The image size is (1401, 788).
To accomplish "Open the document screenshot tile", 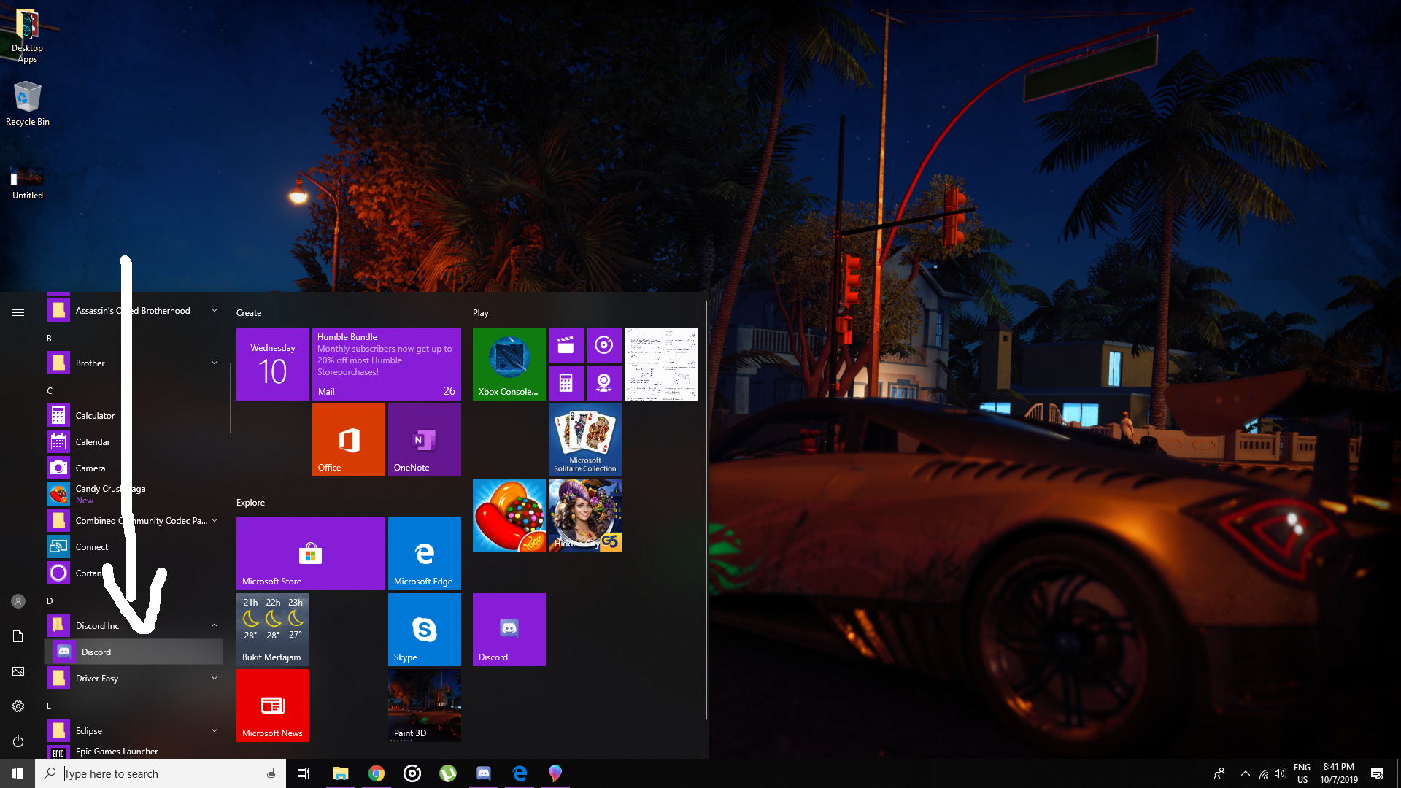I will tap(661, 364).
